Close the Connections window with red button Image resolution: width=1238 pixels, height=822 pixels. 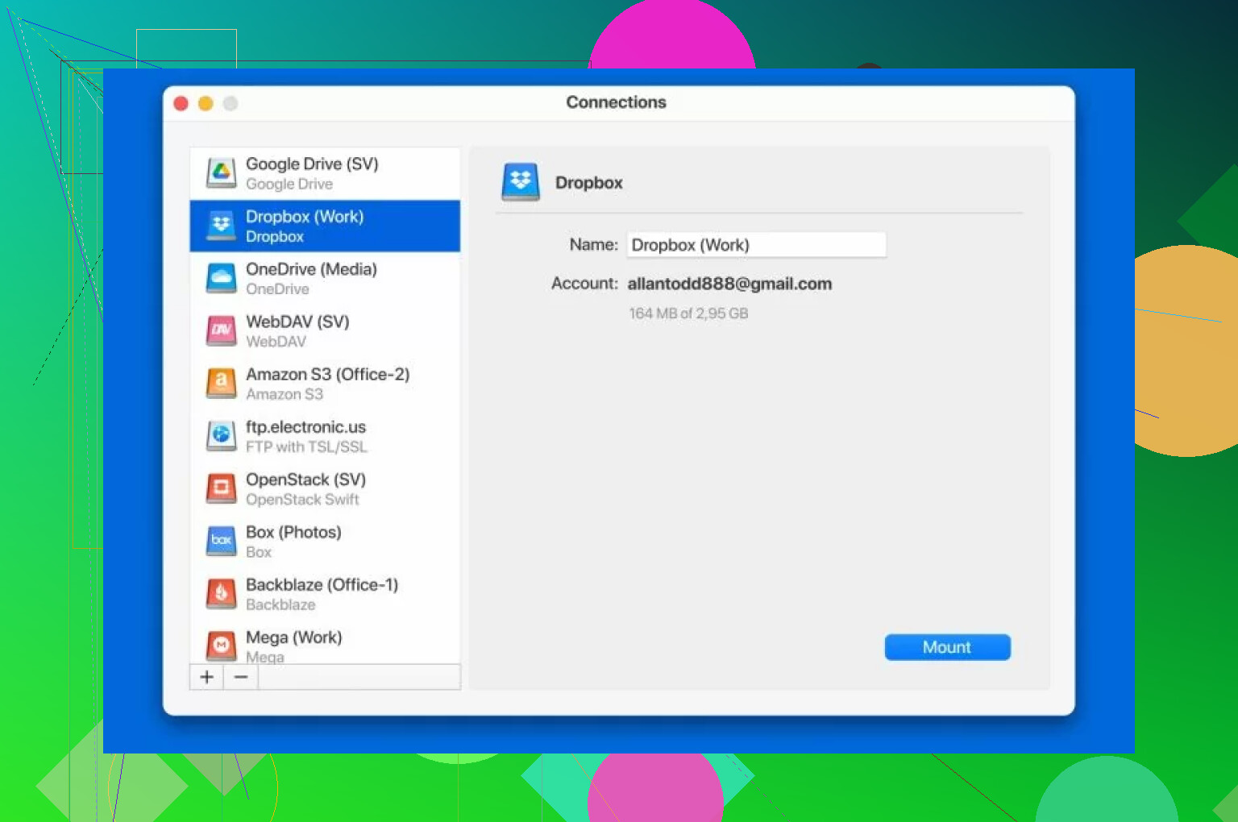point(181,103)
